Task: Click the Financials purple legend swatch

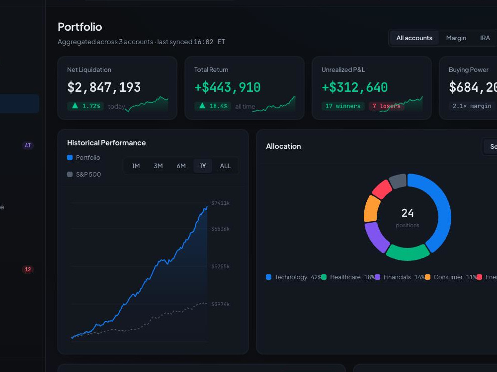Action: click(377, 277)
